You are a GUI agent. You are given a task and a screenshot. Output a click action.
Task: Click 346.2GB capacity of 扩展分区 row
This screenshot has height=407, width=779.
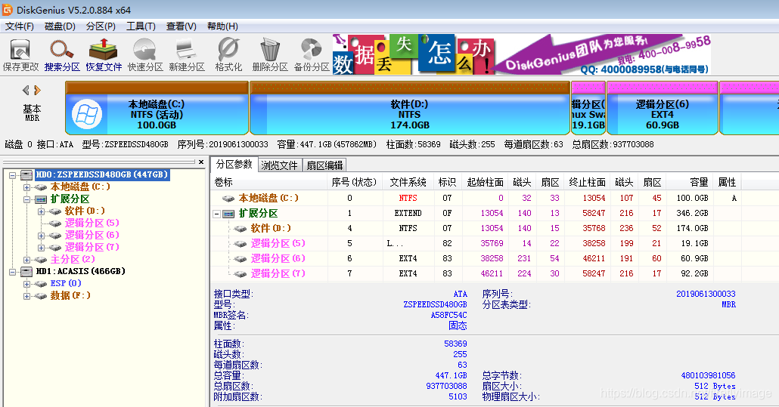click(x=692, y=213)
